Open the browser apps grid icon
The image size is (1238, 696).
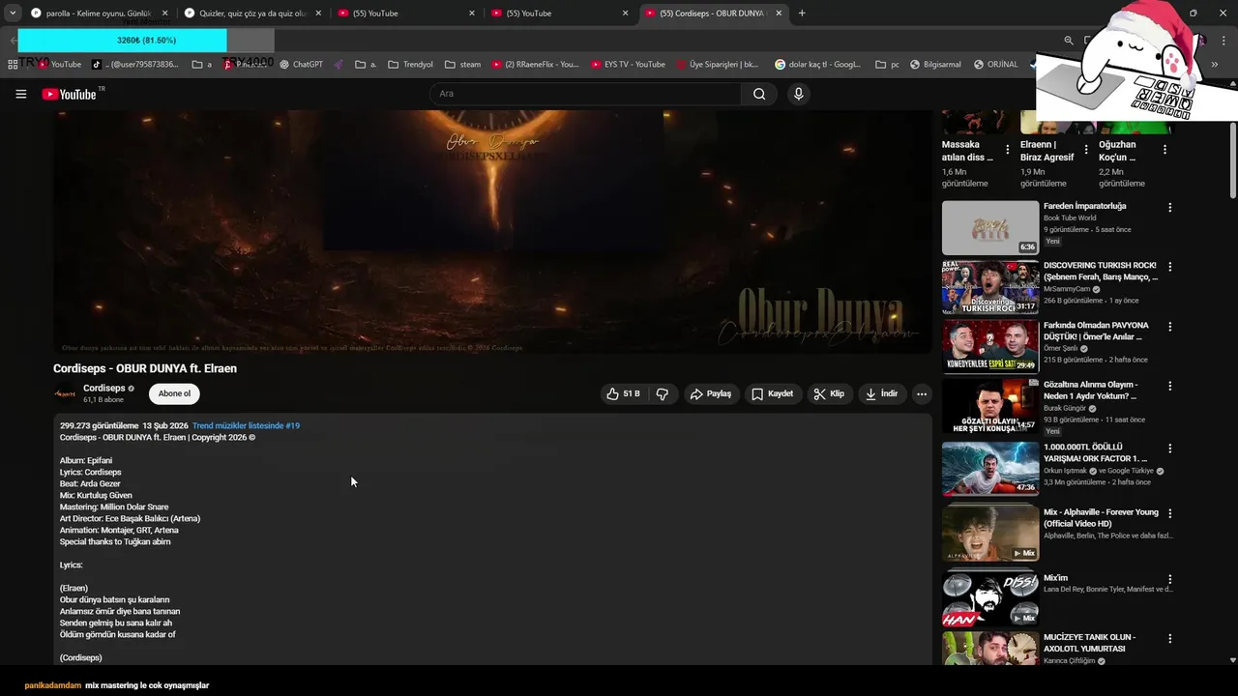[13, 65]
